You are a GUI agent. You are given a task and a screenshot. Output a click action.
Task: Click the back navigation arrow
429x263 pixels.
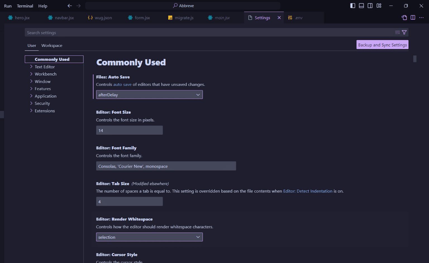[x=70, y=6]
